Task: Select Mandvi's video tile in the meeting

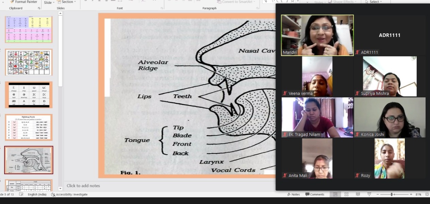Action: click(x=317, y=35)
